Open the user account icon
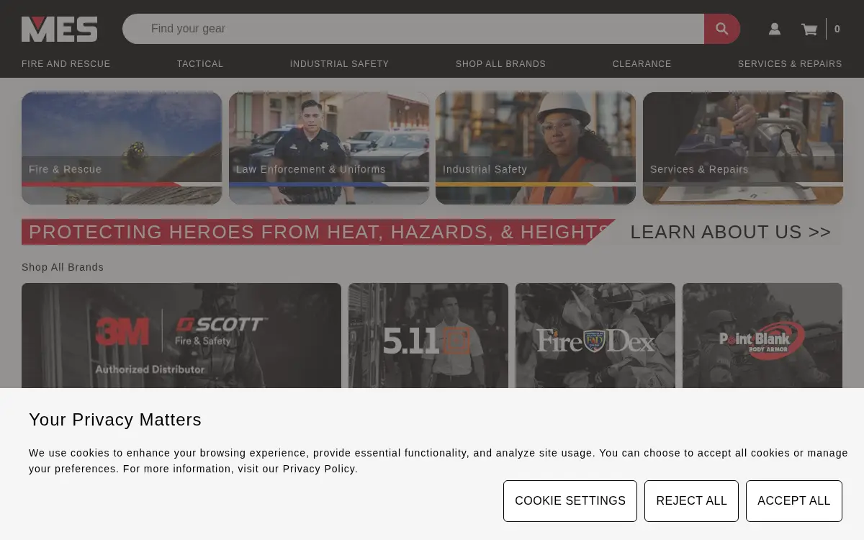The height and width of the screenshot is (540, 864). point(775,29)
